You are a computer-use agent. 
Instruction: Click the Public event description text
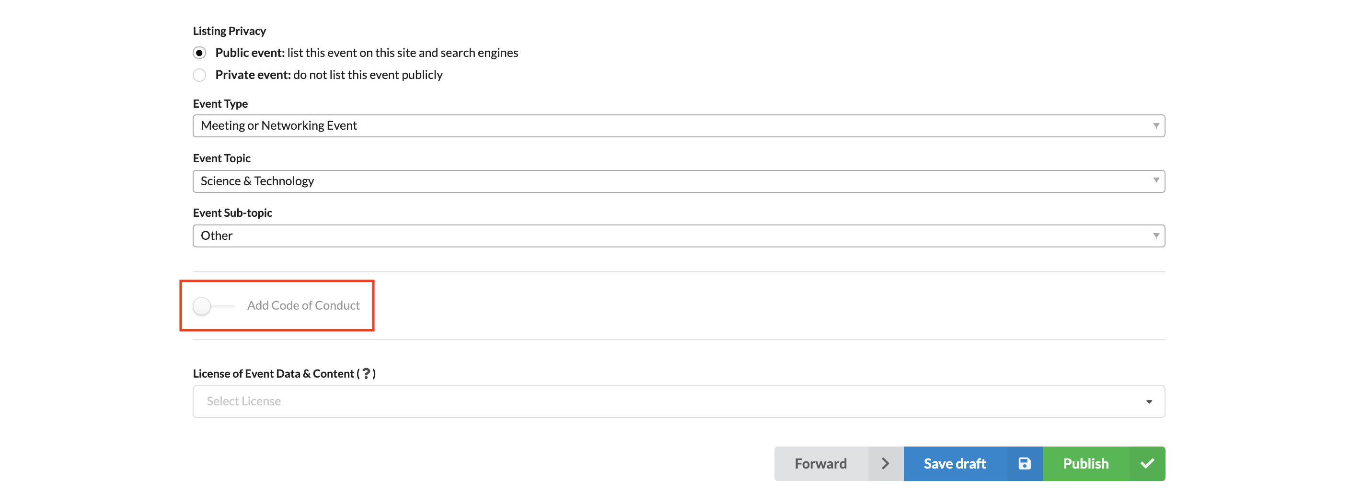click(x=403, y=53)
